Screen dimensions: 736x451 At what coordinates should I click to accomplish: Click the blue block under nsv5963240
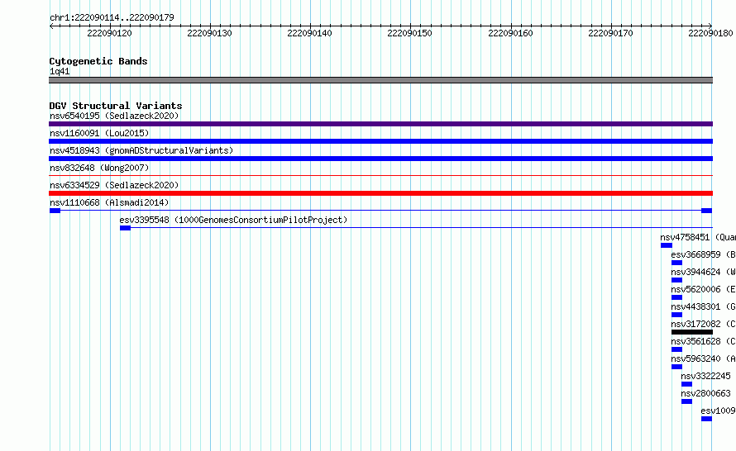676,367
